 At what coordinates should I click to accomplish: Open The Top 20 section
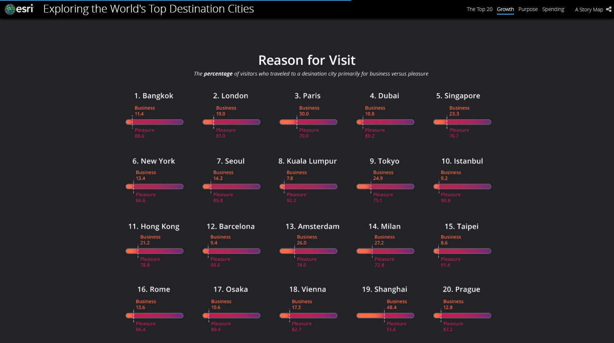coord(479,9)
